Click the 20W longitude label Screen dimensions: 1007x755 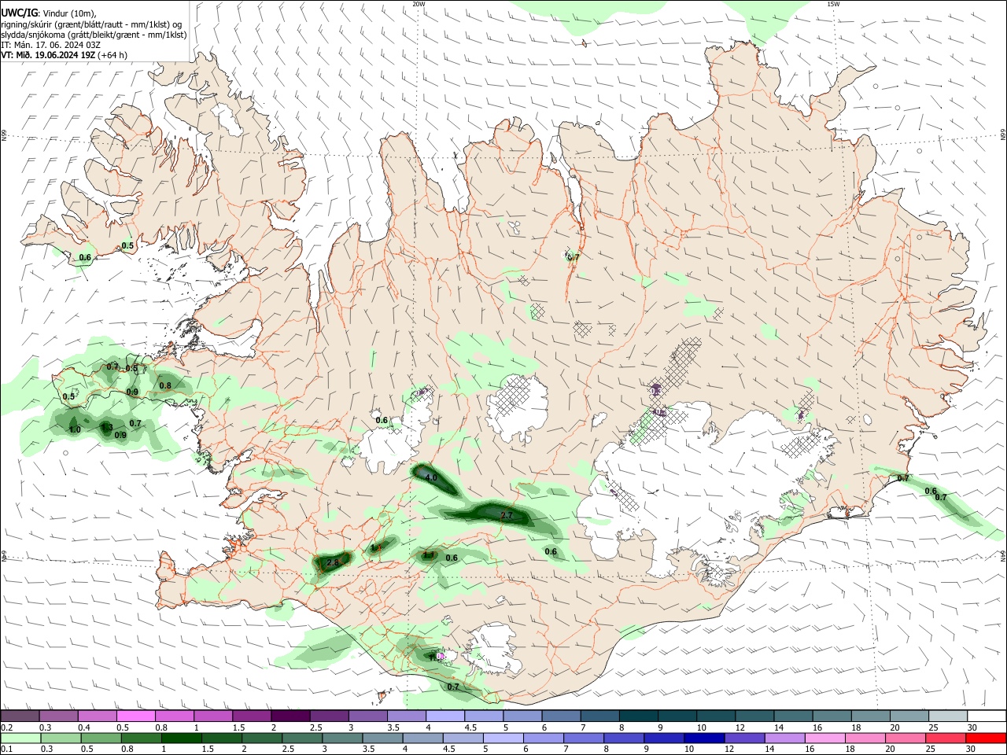419,4
